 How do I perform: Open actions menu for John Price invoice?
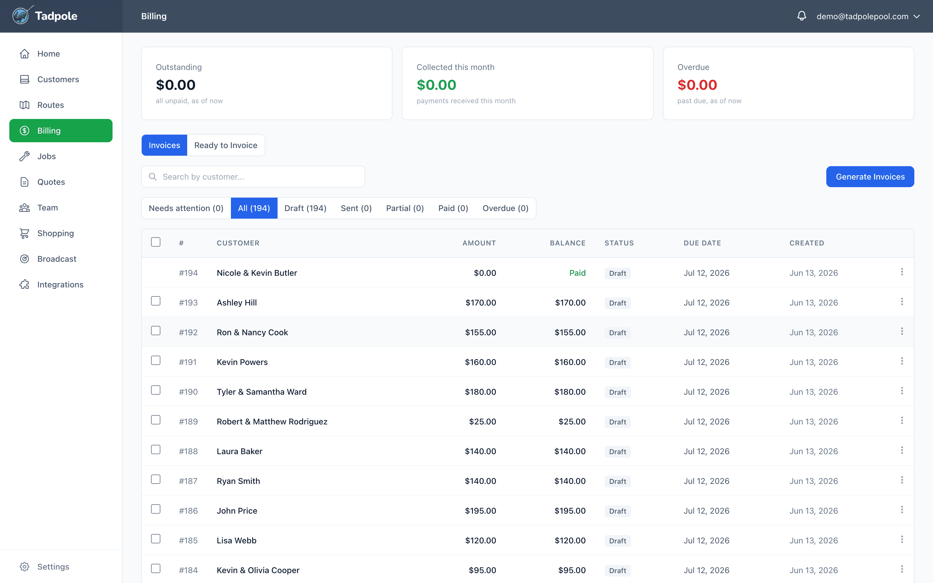point(902,510)
